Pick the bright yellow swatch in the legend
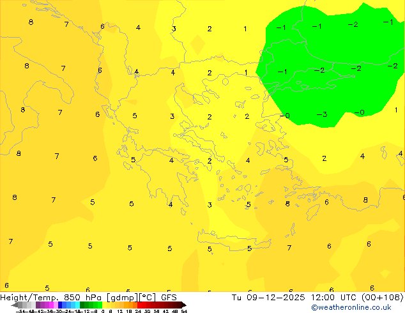The height and width of the screenshot is (313, 405). 104,305
